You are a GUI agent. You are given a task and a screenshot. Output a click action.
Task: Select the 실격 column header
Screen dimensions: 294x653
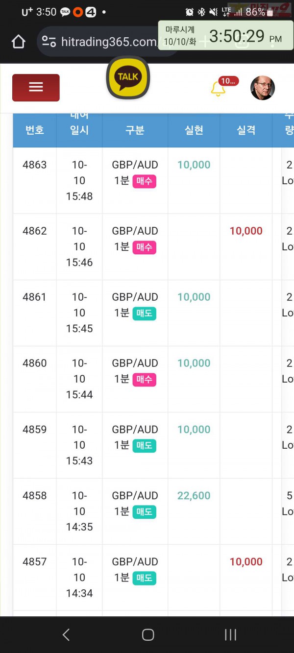(x=246, y=130)
